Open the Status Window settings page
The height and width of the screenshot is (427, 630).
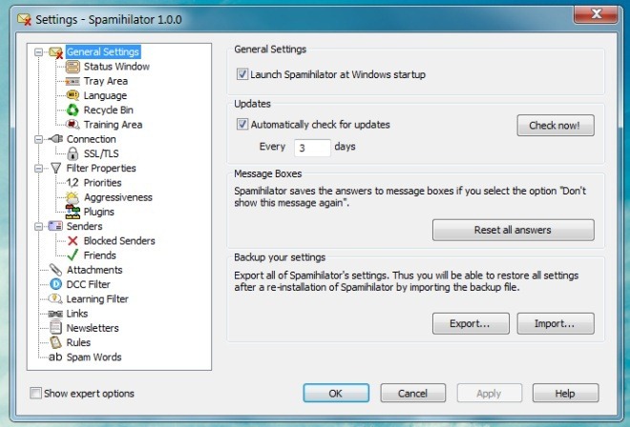(116, 67)
